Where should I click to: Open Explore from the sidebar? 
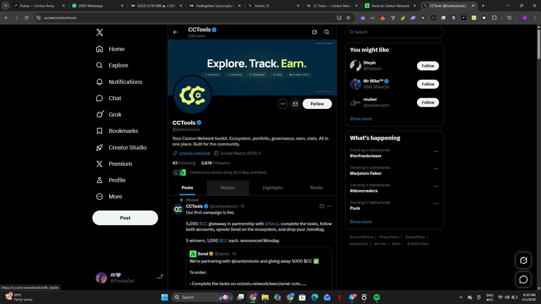tap(112, 65)
